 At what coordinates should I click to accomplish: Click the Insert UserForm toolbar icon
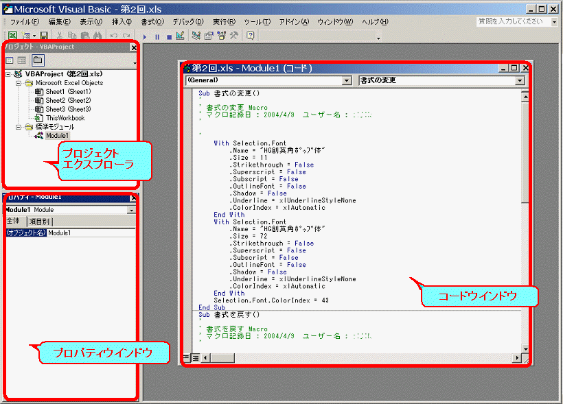(x=25, y=35)
